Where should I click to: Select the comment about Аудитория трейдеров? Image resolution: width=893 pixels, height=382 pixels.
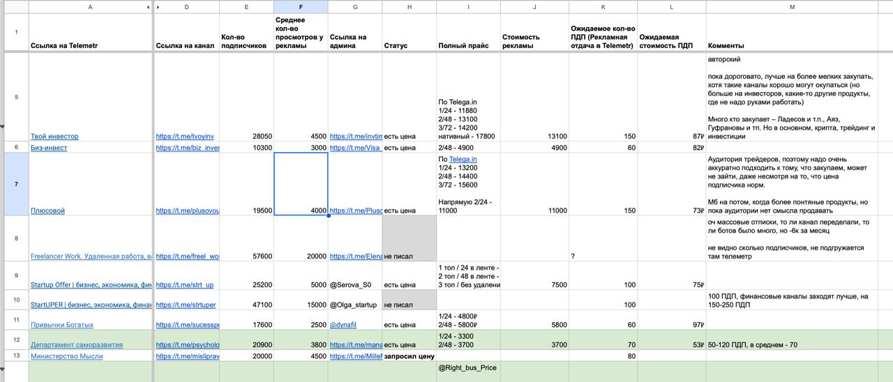[x=793, y=184]
